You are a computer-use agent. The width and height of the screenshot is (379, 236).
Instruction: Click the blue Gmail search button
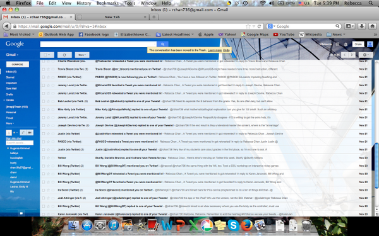[x=162, y=44]
